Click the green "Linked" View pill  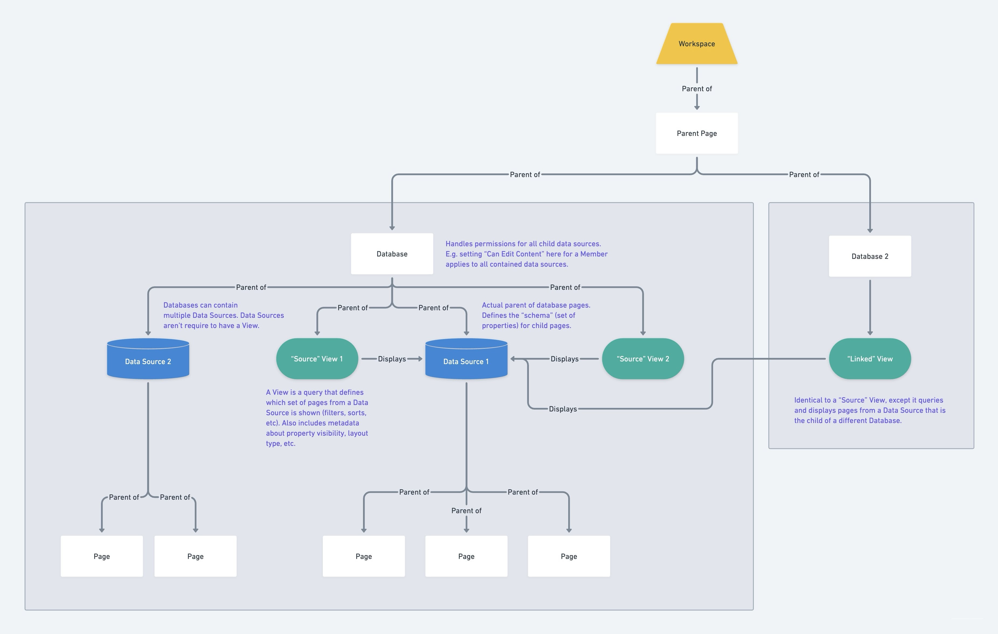point(870,359)
